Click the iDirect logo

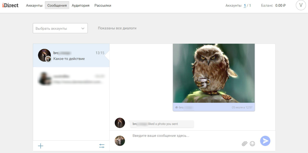pyautogui.click(x=10, y=5)
